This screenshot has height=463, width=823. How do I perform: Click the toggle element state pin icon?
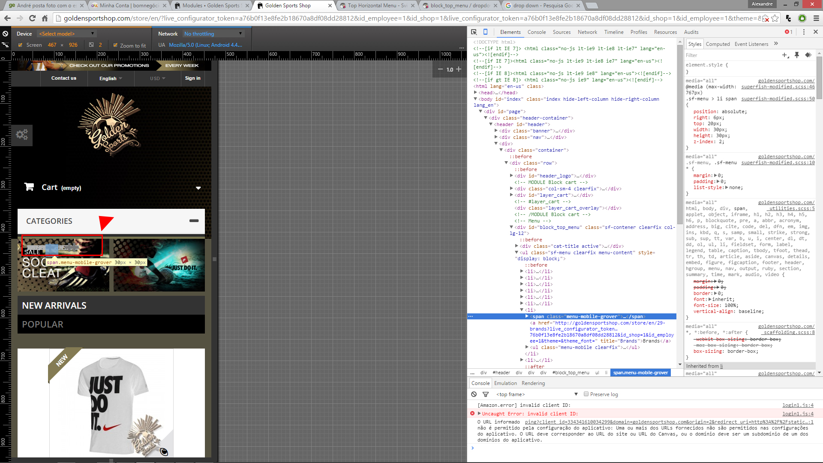pyautogui.click(x=796, y=55)
